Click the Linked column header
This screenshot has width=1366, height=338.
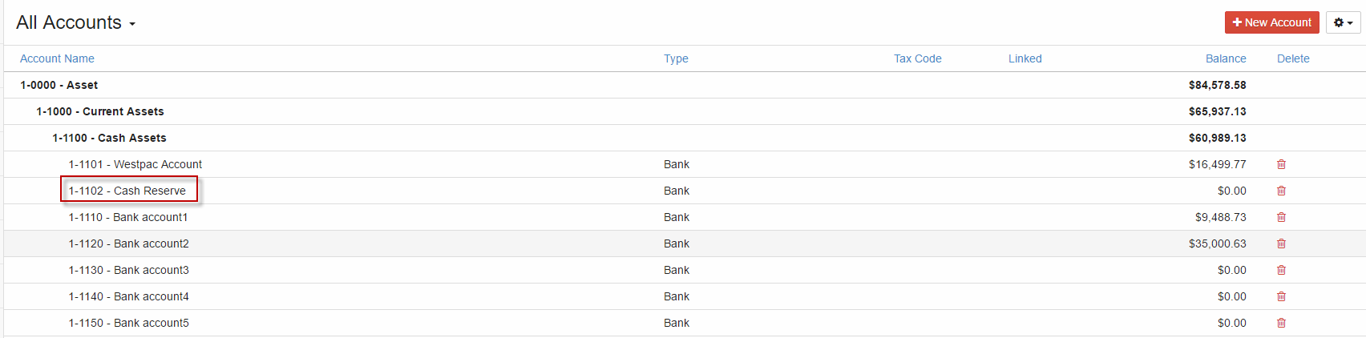1024,58
